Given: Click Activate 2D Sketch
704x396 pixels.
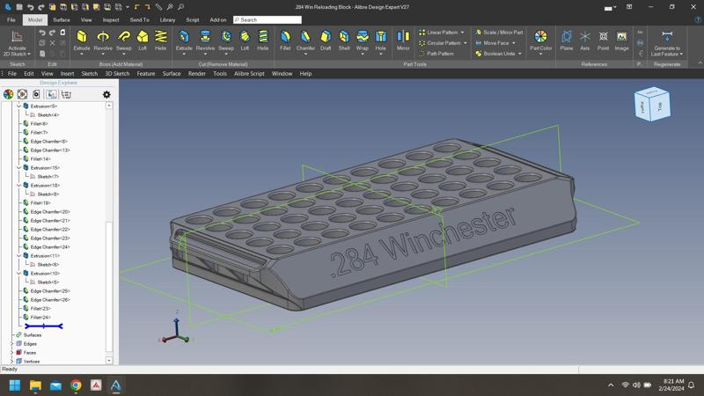Looking at the screenshot, I should tap(17, 43).
